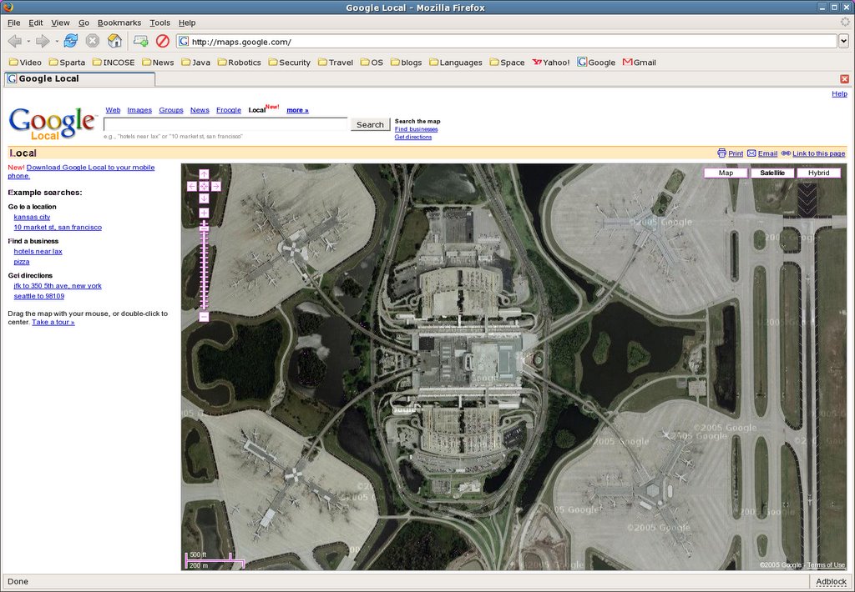Click the Google Local logo

53,123
